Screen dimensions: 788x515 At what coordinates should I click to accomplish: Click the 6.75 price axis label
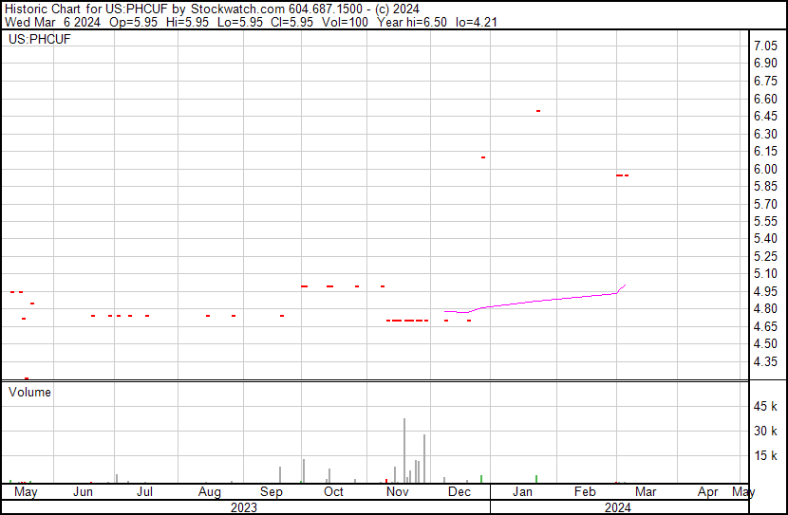click(x=765, y=81)
